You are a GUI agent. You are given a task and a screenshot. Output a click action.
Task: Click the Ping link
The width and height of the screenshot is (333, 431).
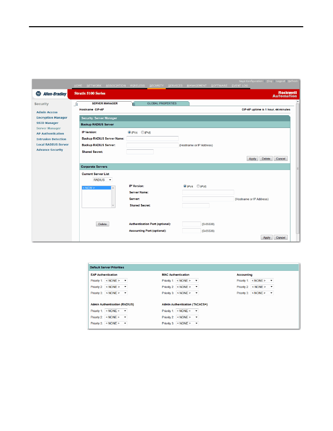[x=269, y=81]
